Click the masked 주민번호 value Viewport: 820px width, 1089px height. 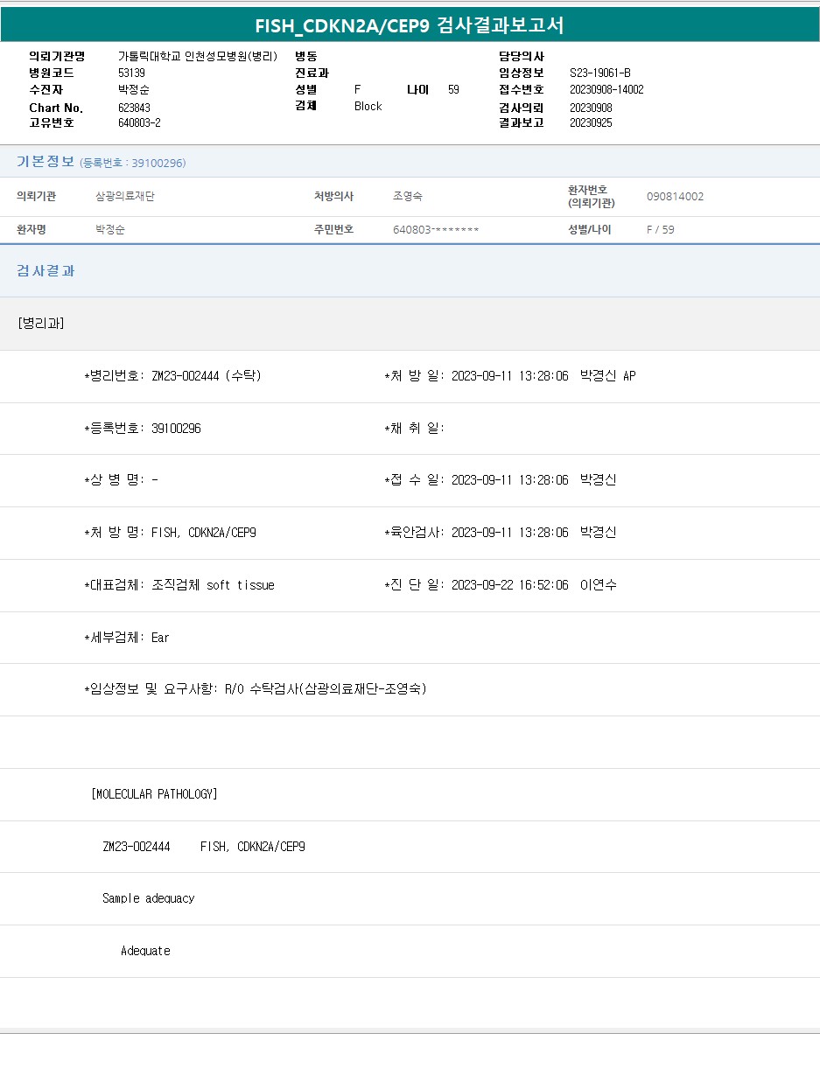coord(436,230)
